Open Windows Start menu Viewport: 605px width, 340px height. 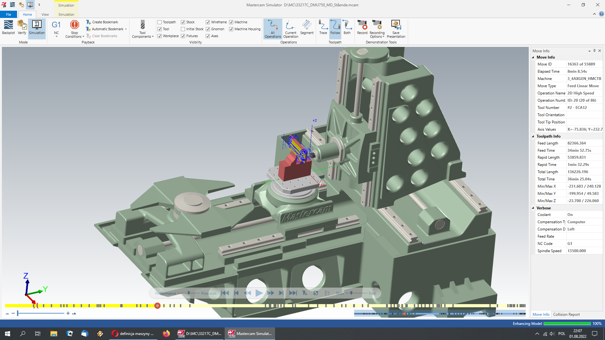[x=8, y=334]
